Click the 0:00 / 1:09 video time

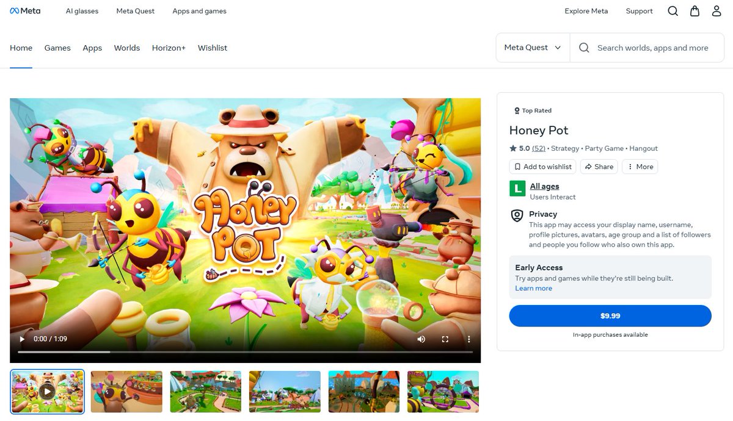pos(50,339)
